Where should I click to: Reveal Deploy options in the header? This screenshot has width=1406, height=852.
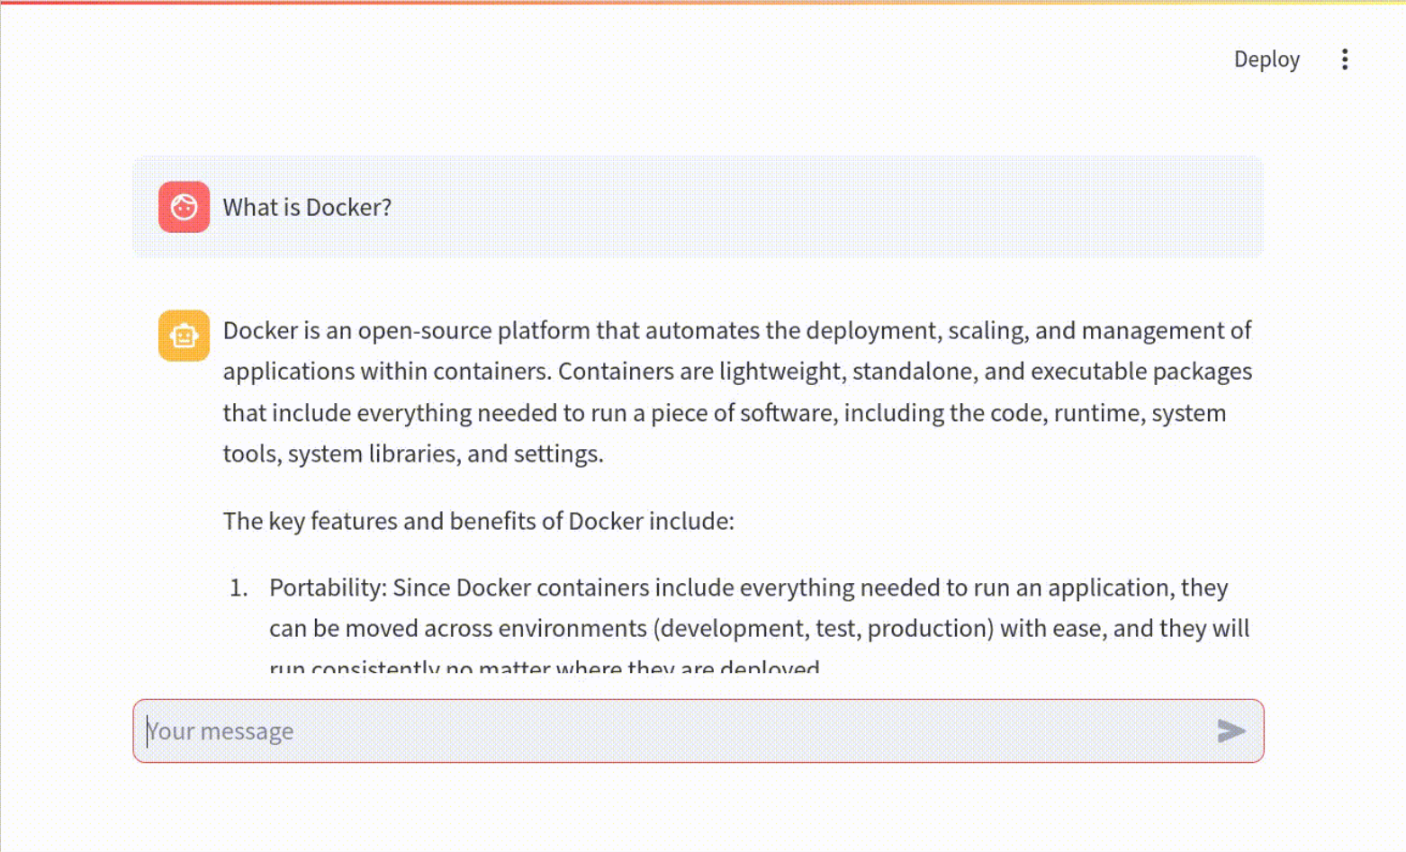tap(1266, 59)
